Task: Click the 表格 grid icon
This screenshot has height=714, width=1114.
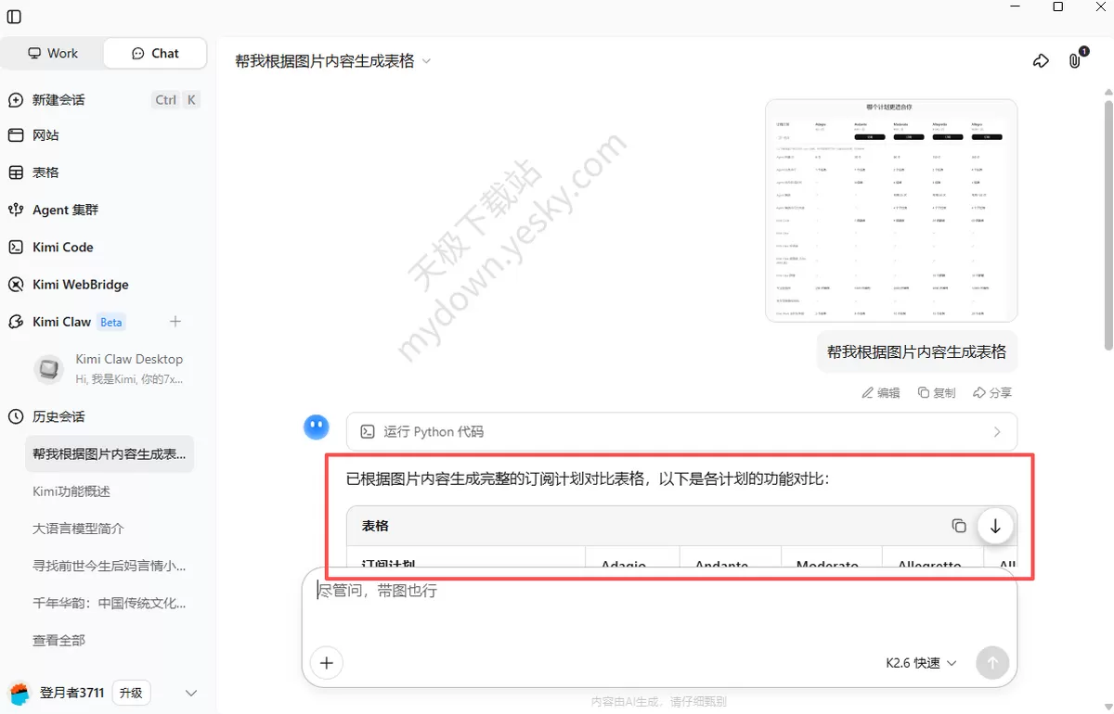Action: pyautogui.click(x=16, y=172)
